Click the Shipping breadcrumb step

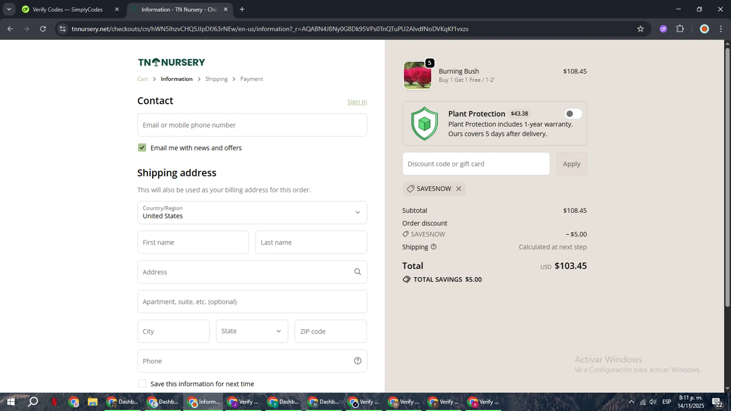click(x=216, y=79)
